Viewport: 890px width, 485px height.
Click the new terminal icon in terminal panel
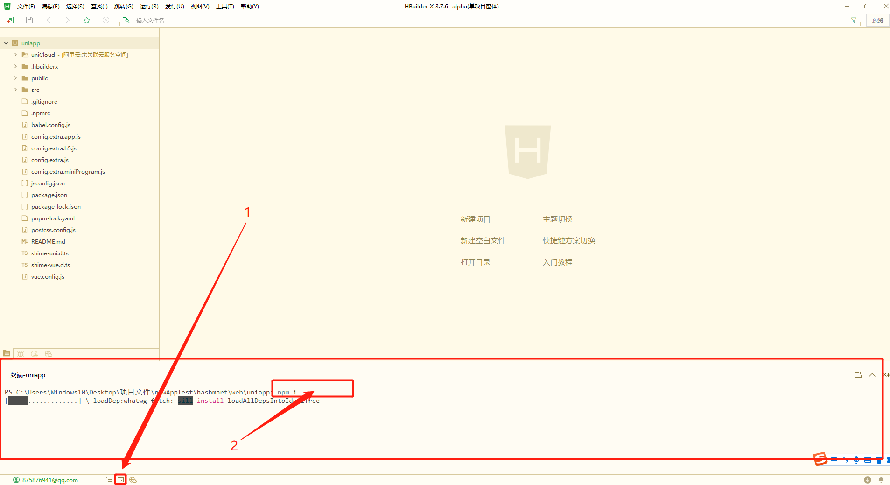point(858,375)
